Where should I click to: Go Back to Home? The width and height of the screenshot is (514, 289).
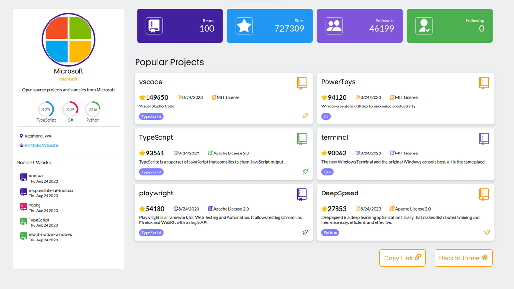[x=463, y=258]
